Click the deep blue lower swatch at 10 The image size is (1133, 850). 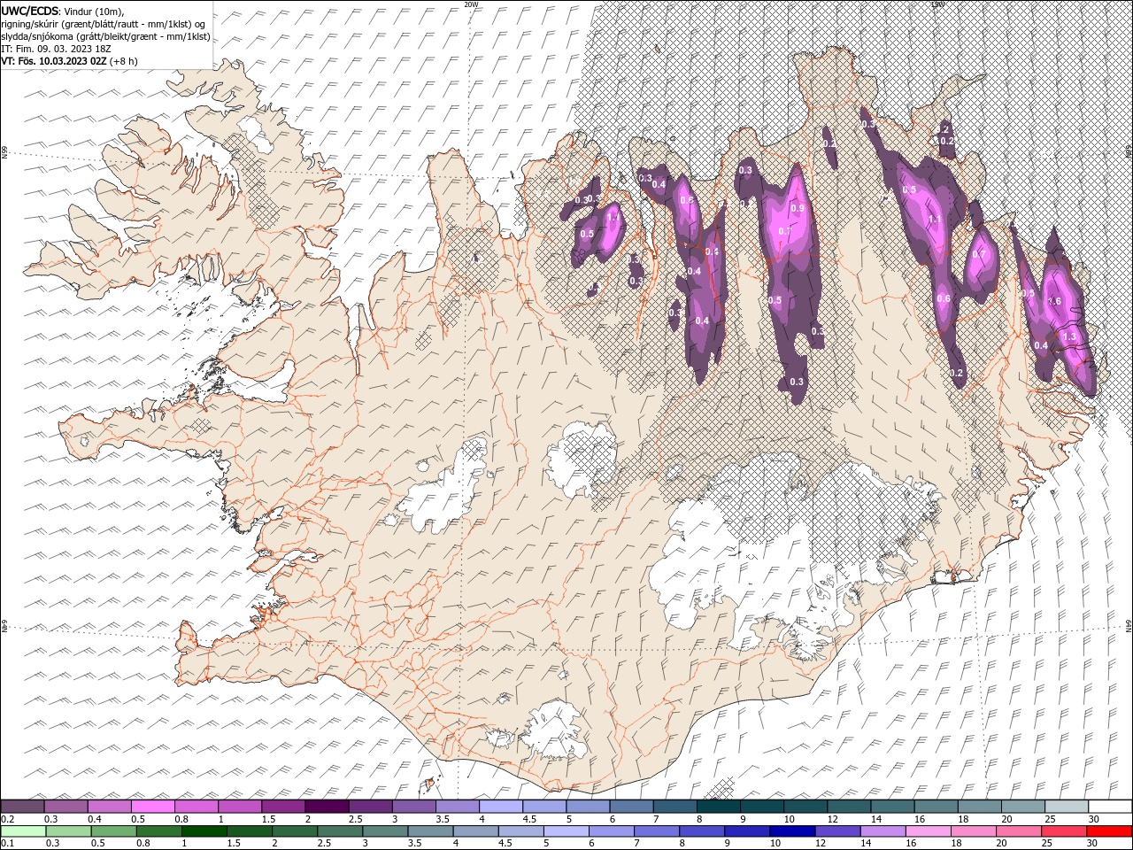click(792, 831)
